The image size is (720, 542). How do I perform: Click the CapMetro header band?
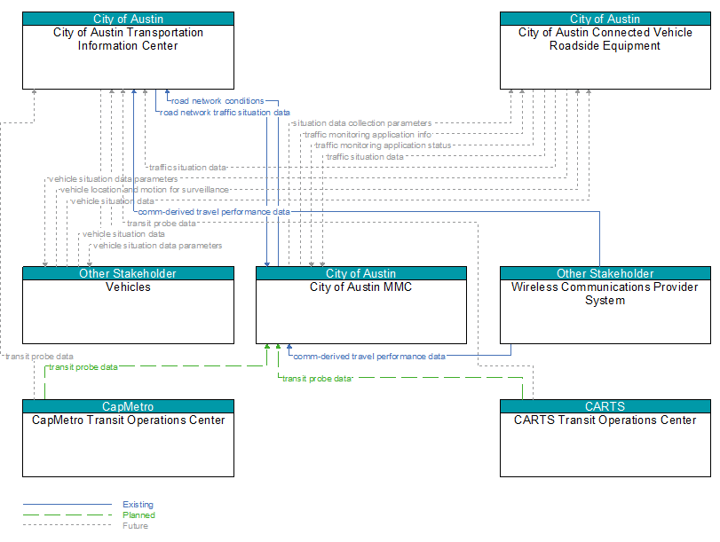pyautogui.click(x=128, y=406)
